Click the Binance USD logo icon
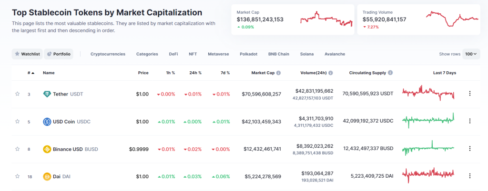Viewport: 488px width, 191px height. coord(47,149)
